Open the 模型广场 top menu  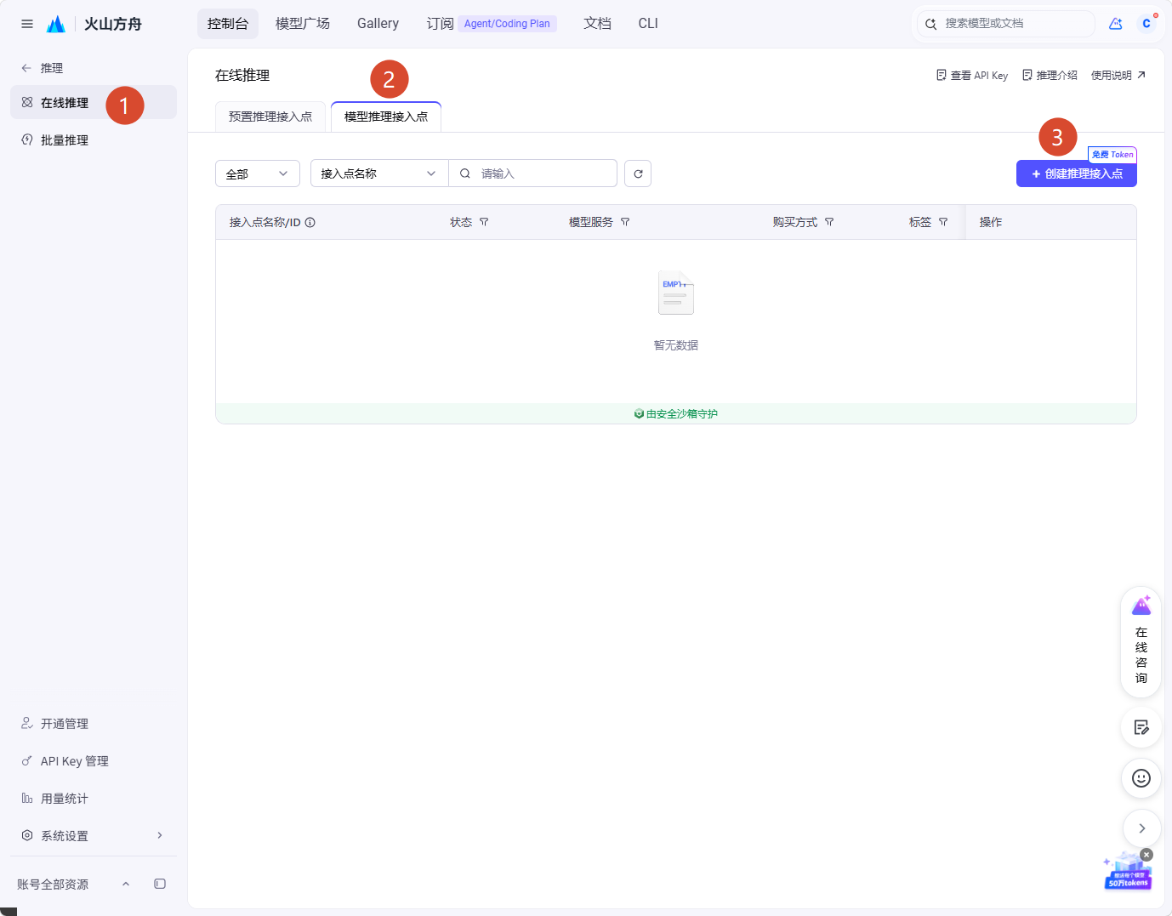tap(303, 24)
